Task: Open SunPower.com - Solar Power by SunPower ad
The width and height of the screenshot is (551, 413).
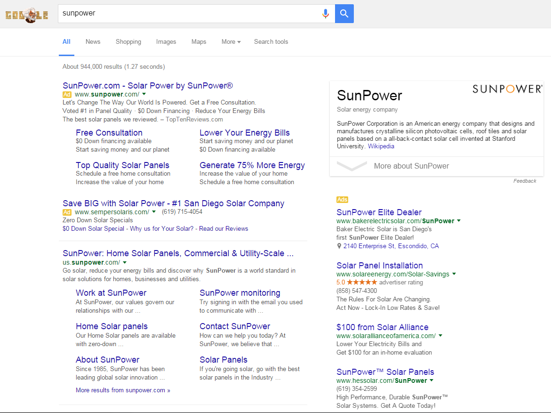Action: tap(148, 86)
